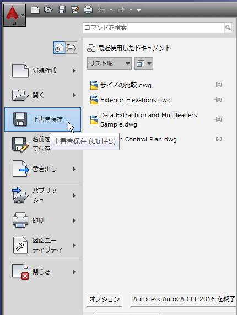This screenshot has width=237, height=315.
Task: Open the document icon size dropdown
Action: [144, 64]
